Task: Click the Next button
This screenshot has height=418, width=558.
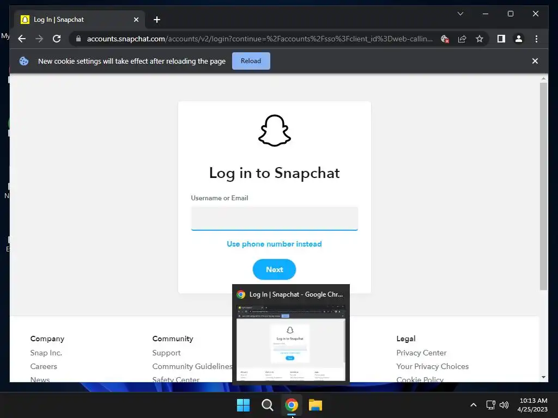Action: [x=275, y=269]
